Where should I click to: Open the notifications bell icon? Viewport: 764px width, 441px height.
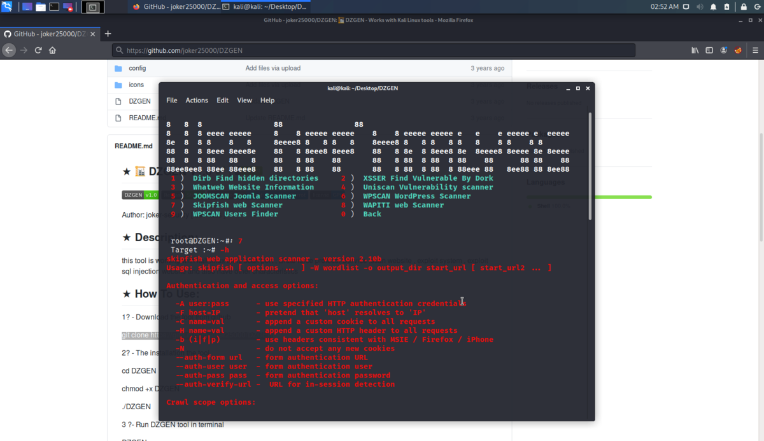(x=713, y=7)
